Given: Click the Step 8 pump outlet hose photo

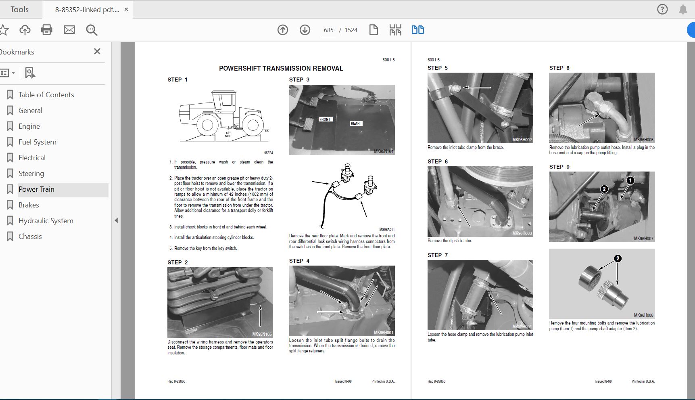Looking at the screenshot, I should click(602, 108).
